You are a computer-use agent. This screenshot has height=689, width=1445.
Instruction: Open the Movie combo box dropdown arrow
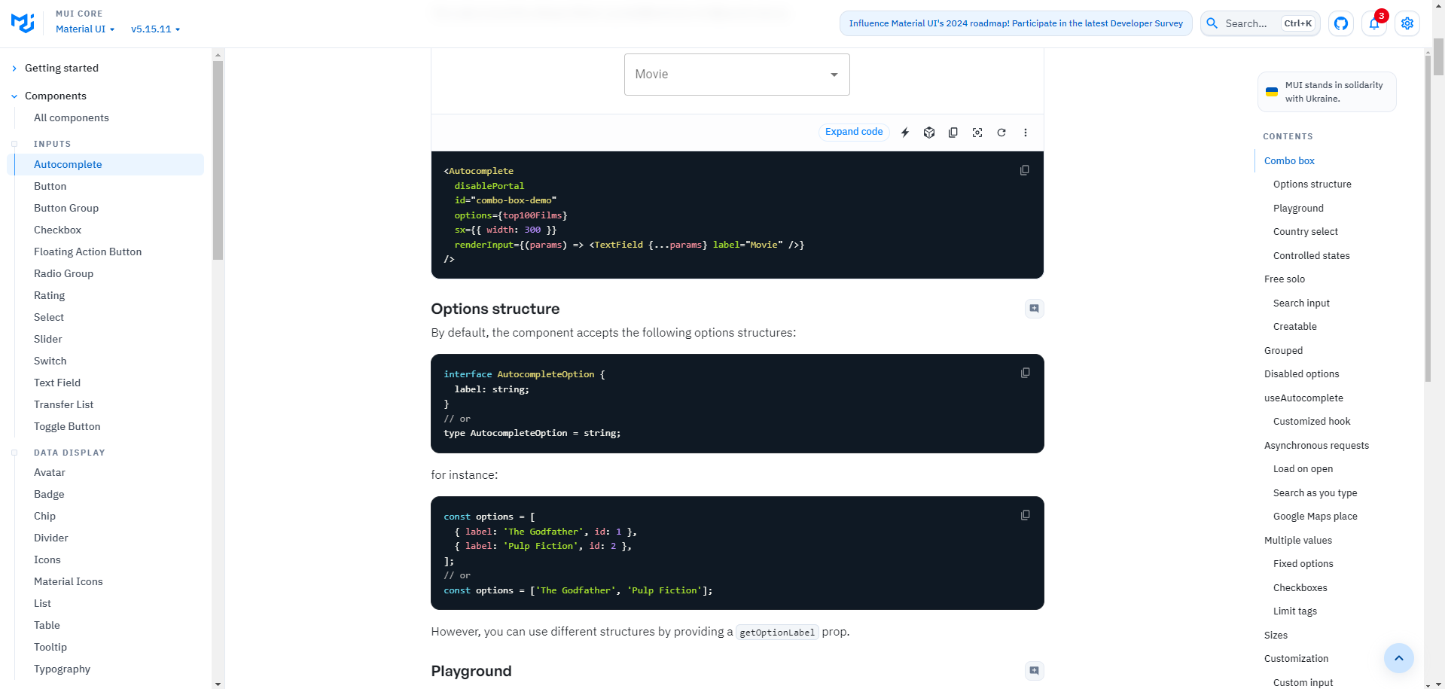tap(834, 75)
